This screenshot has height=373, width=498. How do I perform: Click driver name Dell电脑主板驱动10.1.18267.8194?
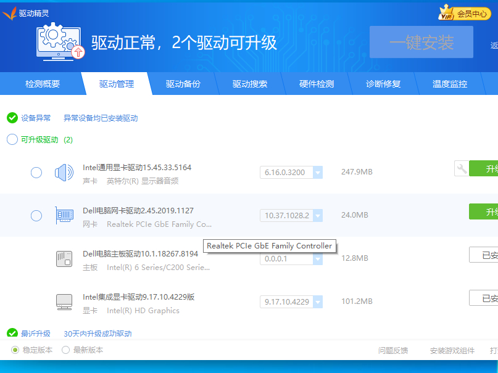pos(140,254)
